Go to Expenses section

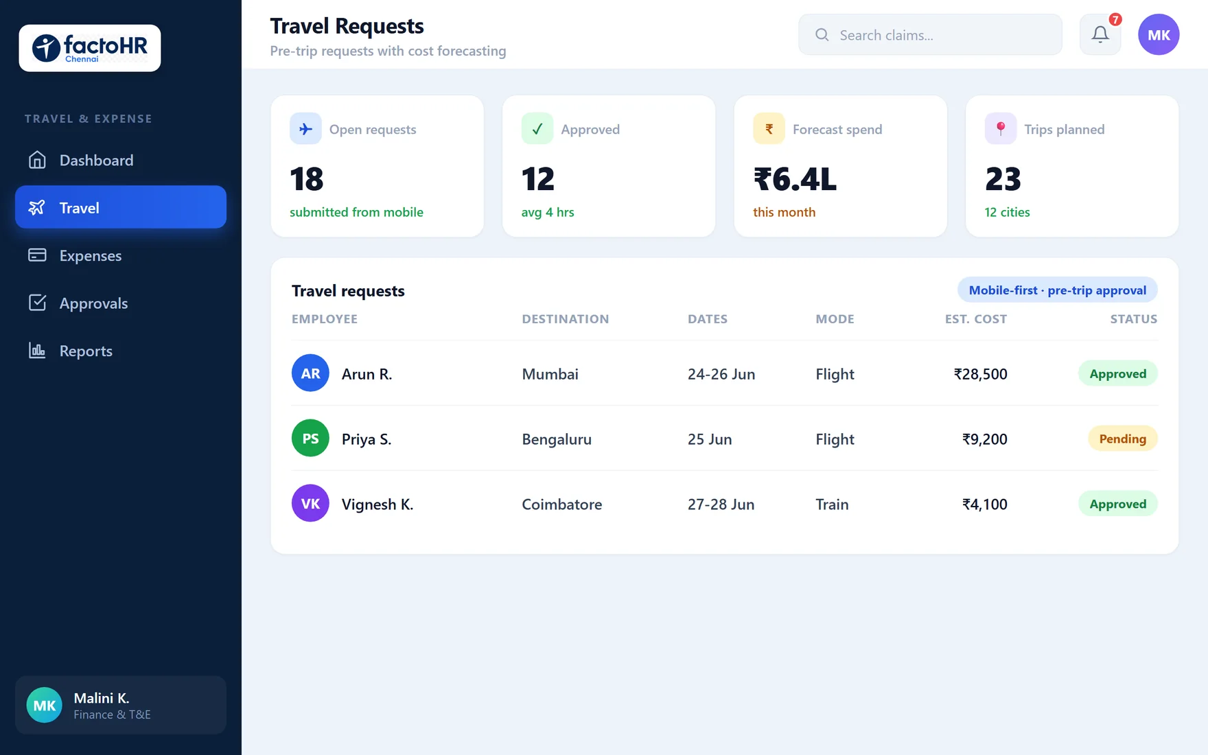(x=121, y=255)
